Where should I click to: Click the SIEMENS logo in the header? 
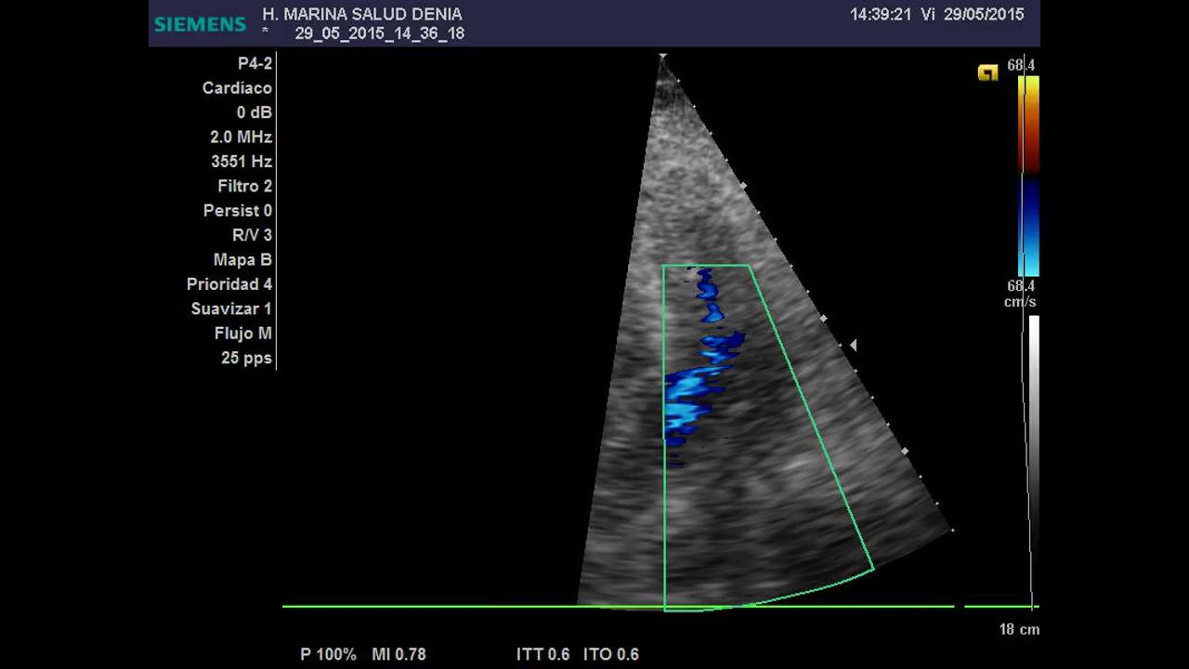(200, 24)
